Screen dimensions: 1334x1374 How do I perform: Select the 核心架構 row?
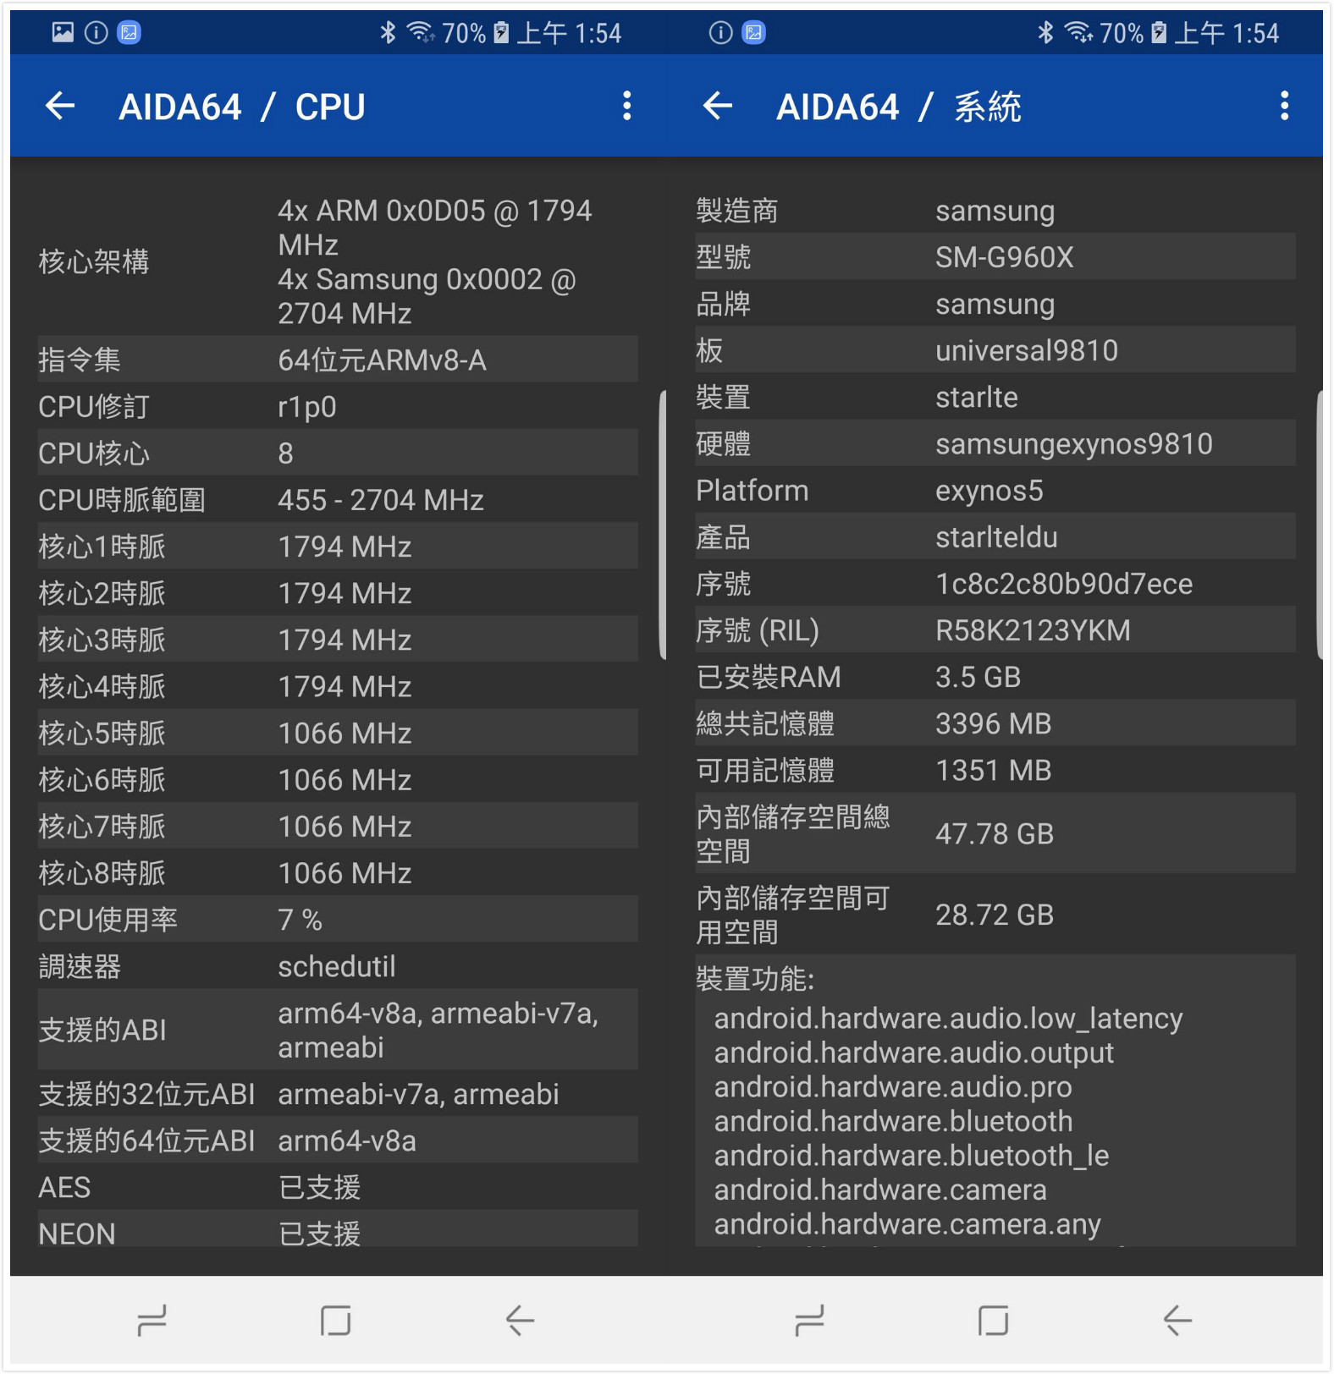point(338,261)
